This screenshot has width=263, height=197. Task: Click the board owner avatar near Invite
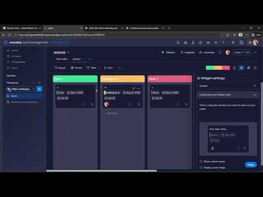point(227,53)
